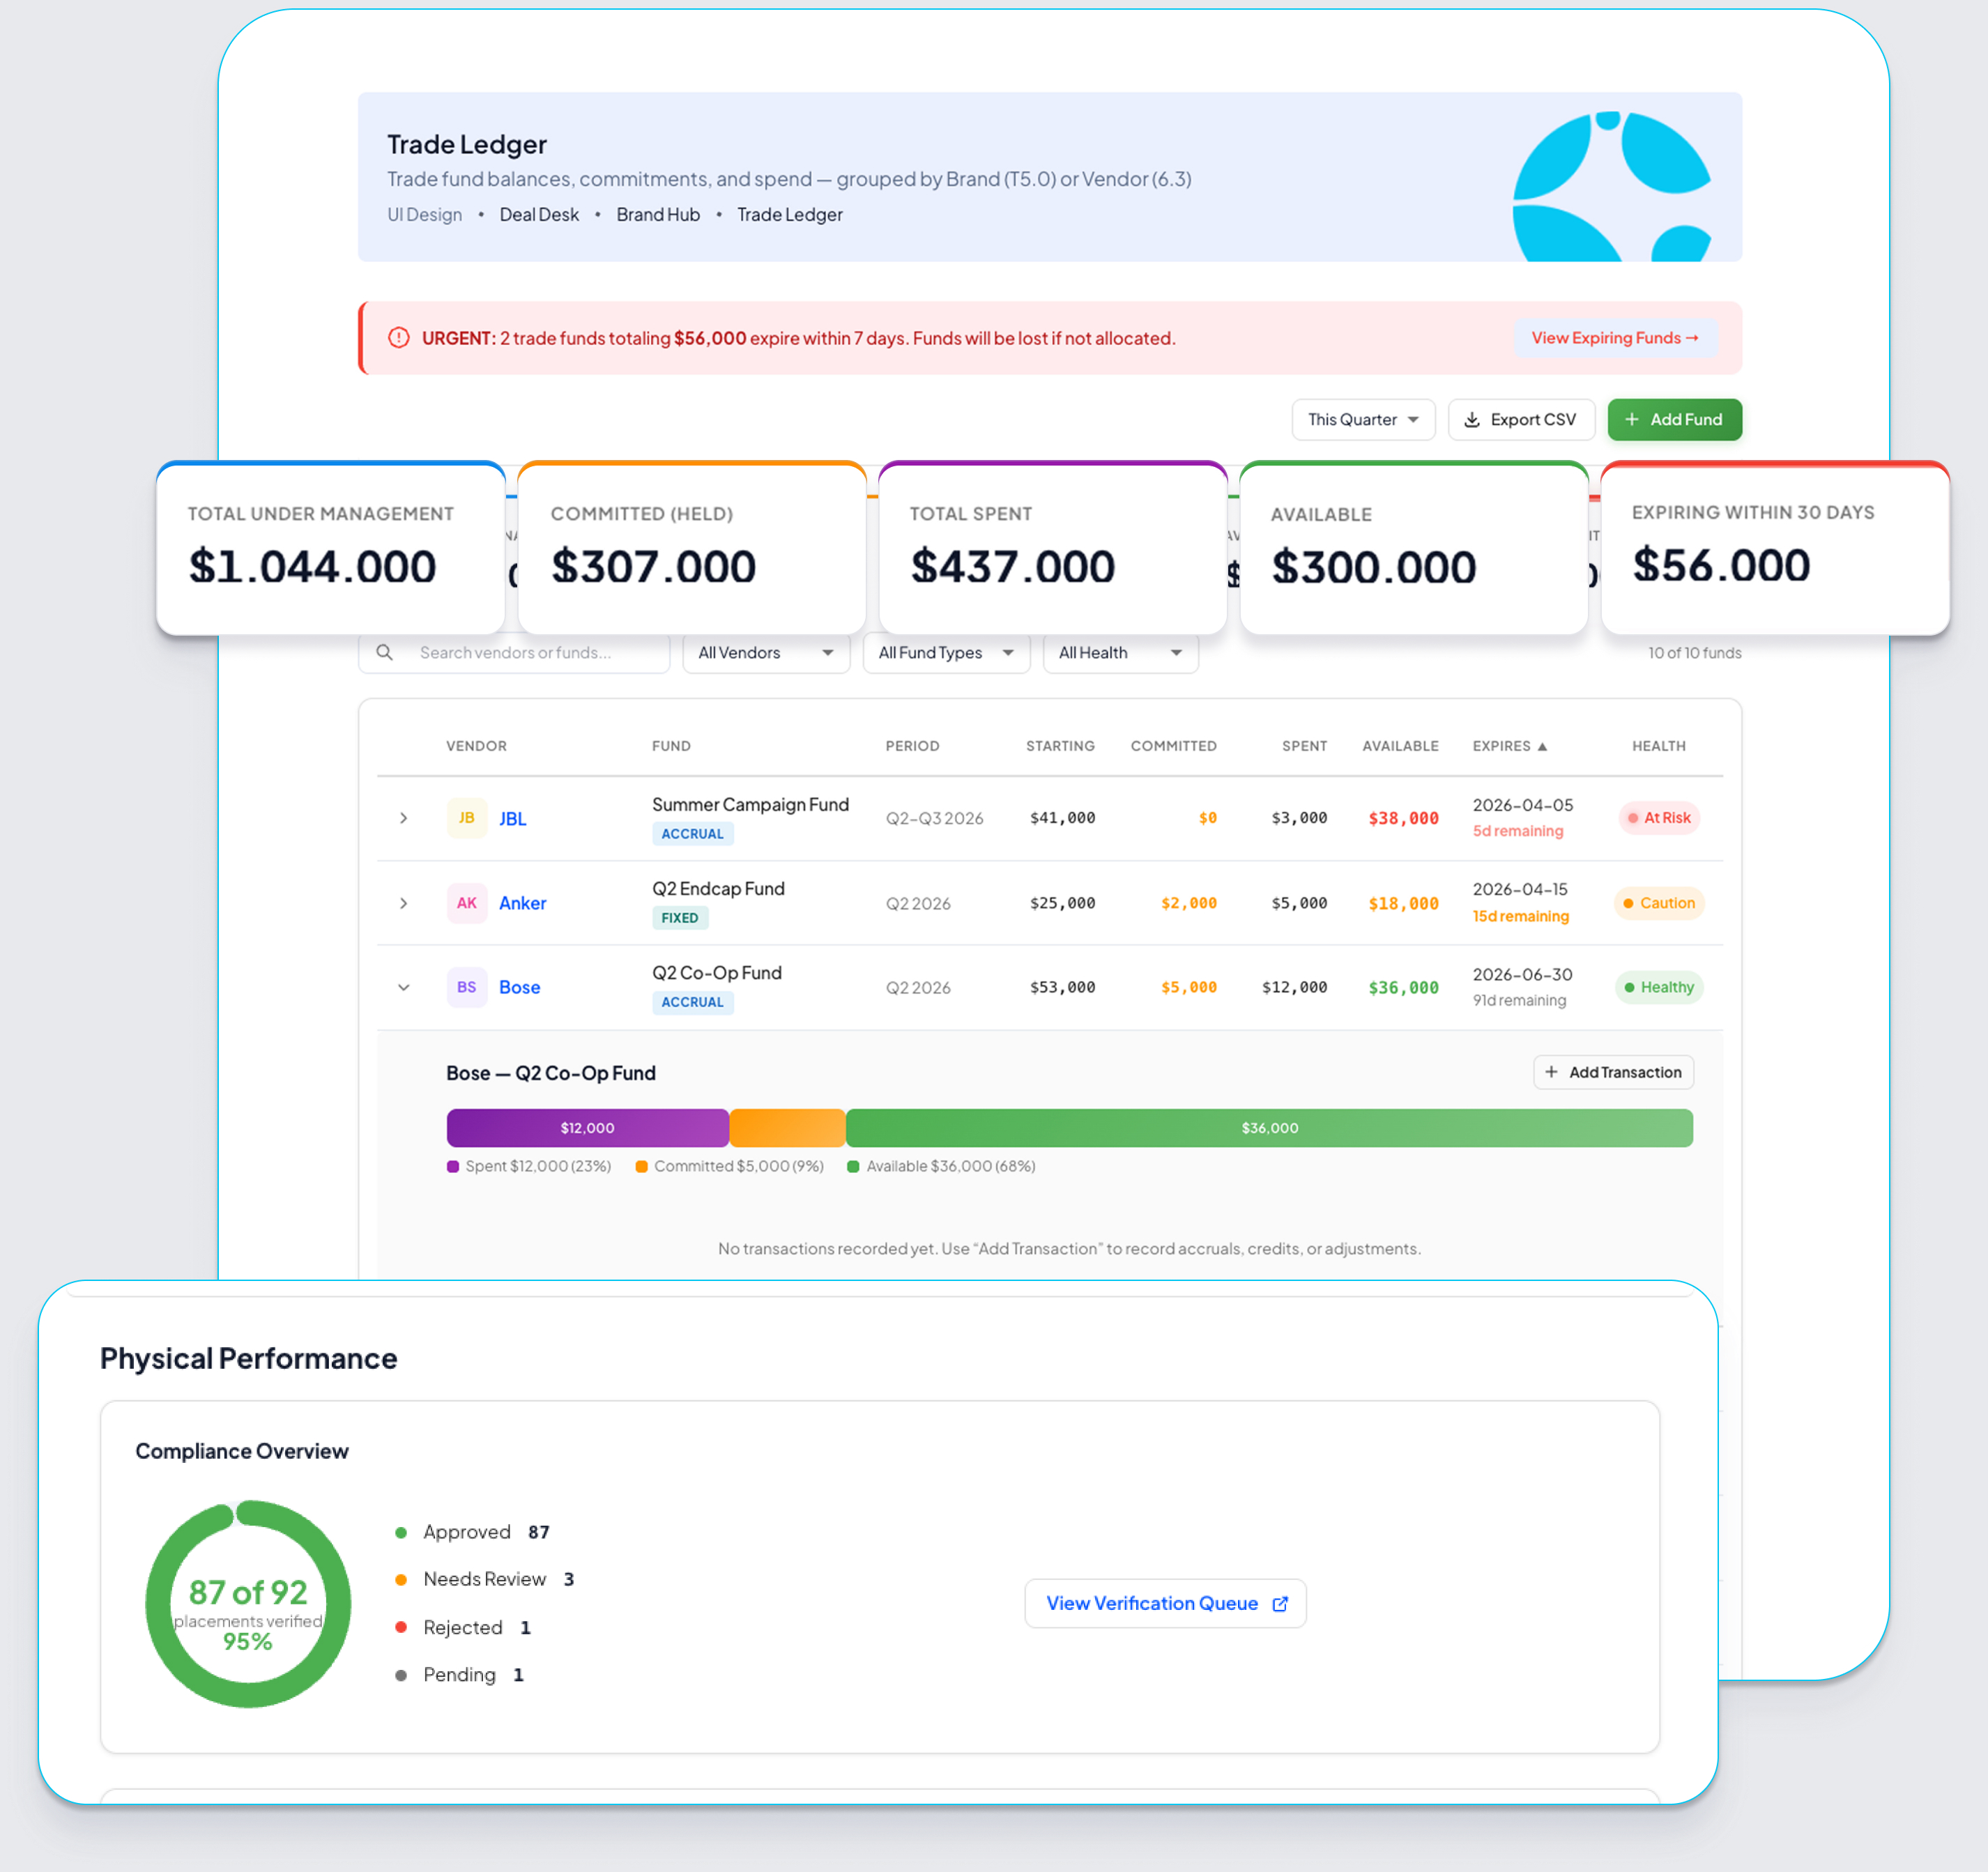The height and width of the screenshot is (1872, 1988).
Task: Click the Add Fund button
Action: pos(1675,420)
